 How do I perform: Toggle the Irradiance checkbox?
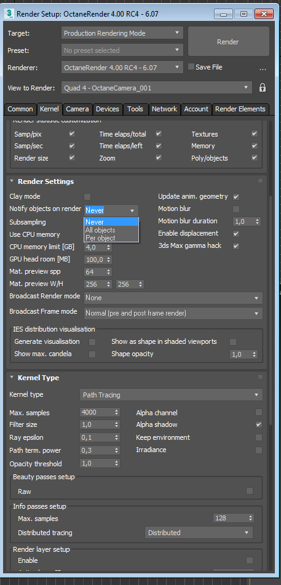[x=259, y=450]
